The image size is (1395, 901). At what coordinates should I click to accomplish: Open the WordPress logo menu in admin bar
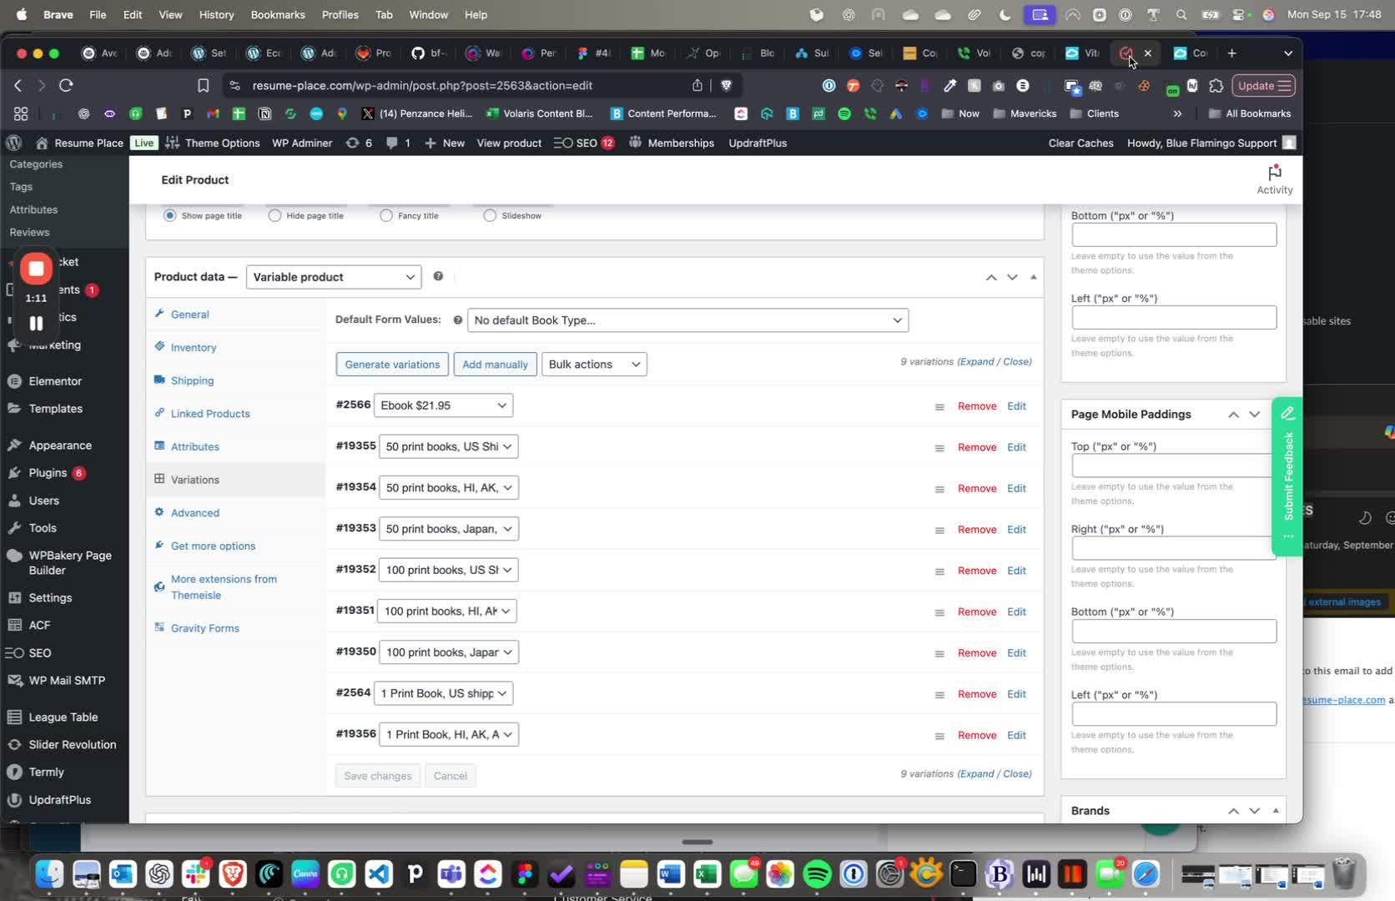13,143
